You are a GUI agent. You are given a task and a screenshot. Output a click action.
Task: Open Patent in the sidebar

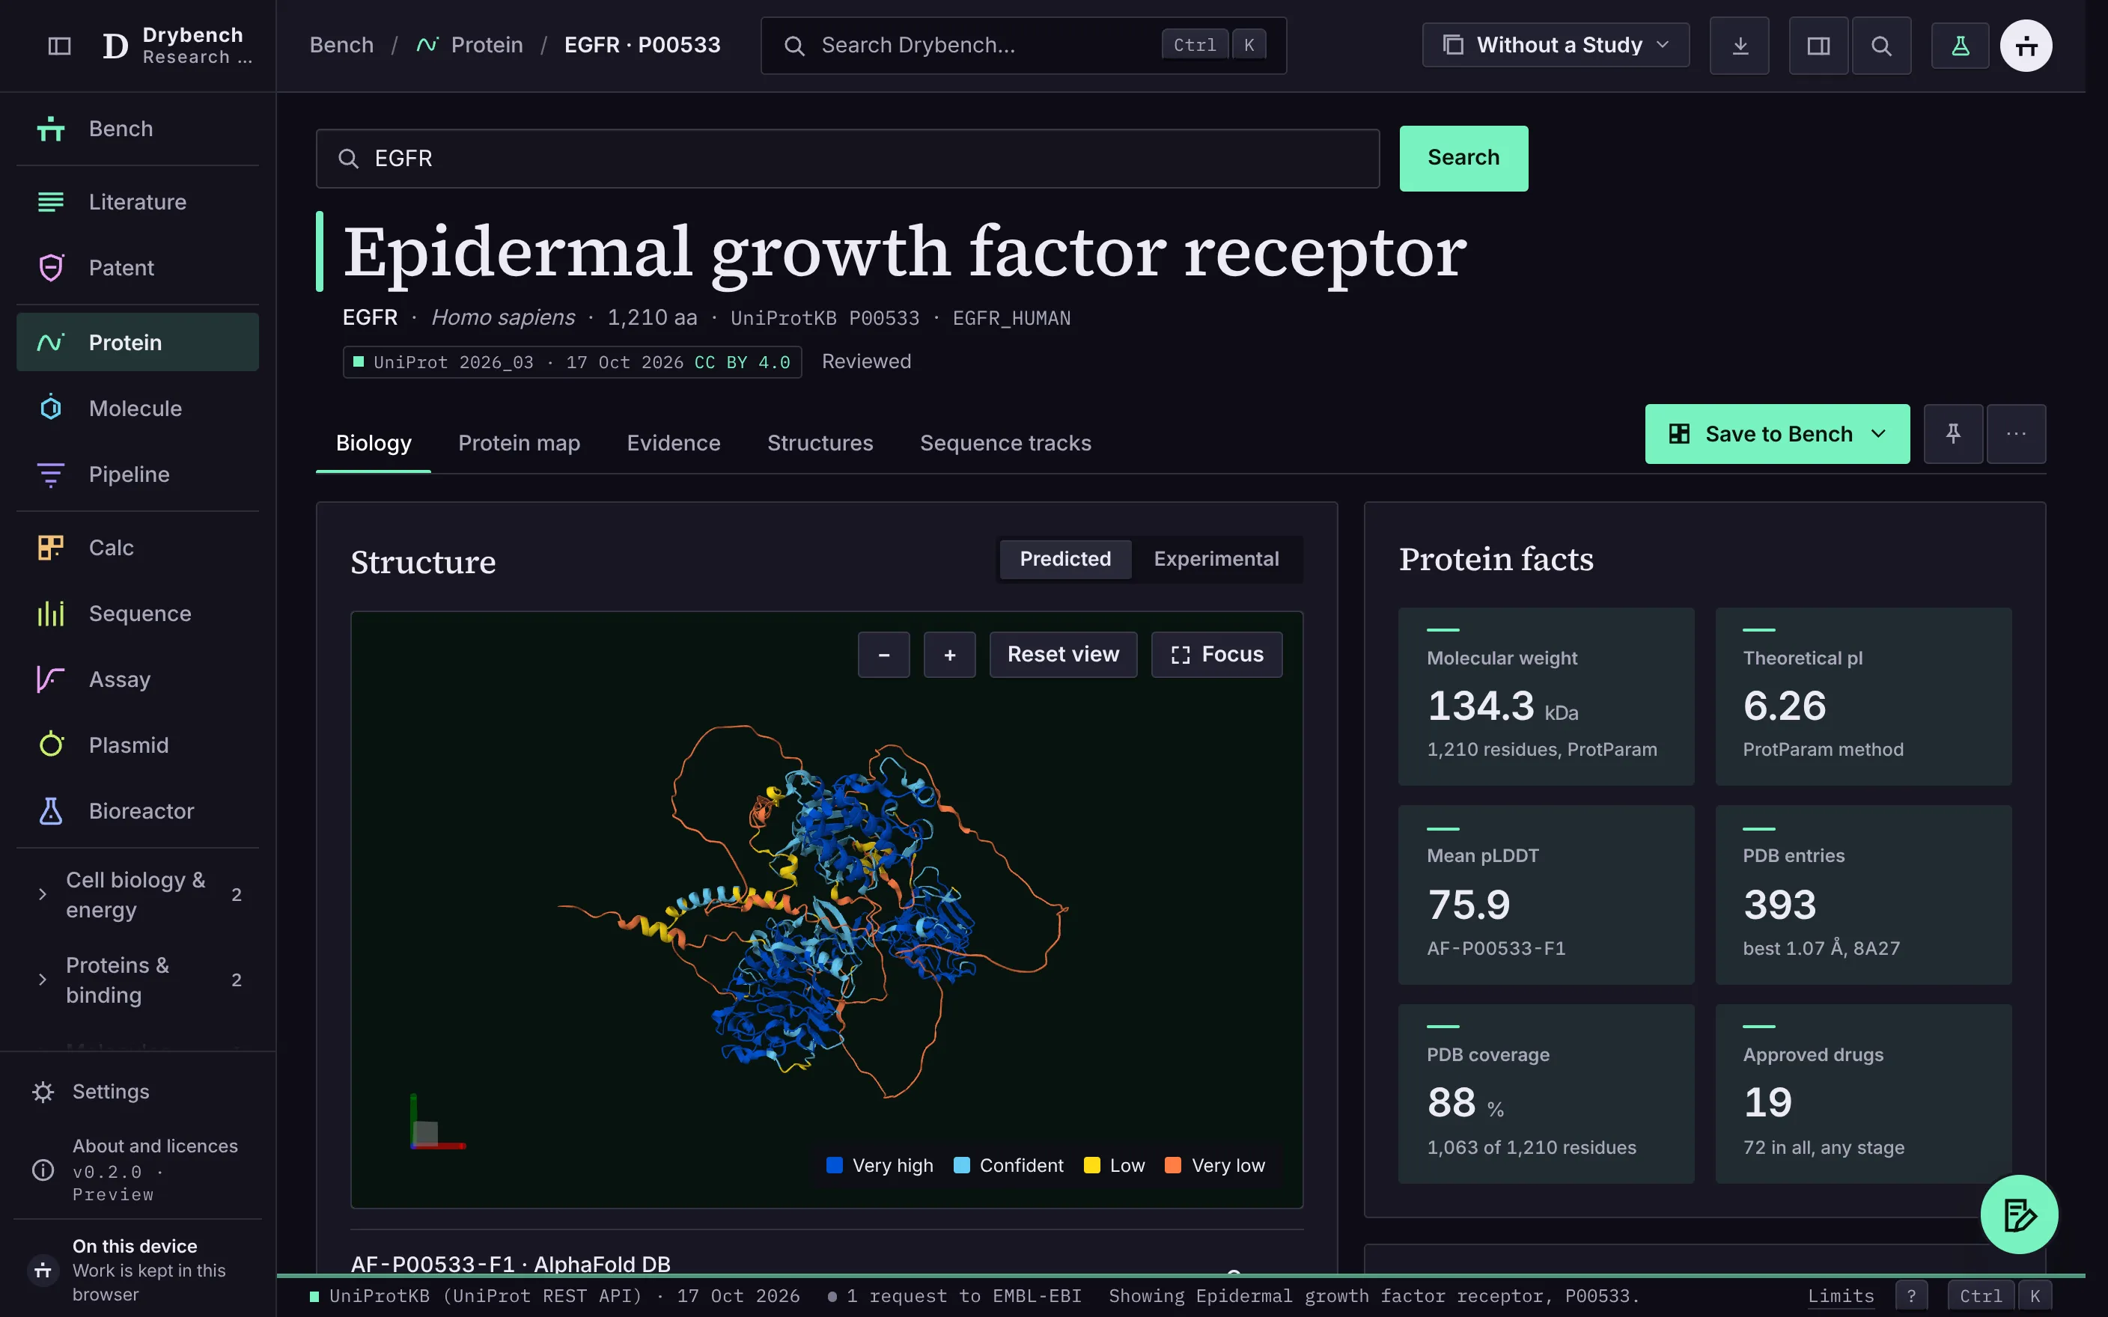click(x=138, y=267)
